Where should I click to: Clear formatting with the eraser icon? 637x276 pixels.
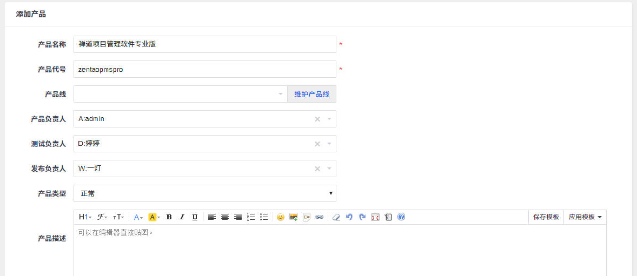pyautogui.click(x=336, y=217)
